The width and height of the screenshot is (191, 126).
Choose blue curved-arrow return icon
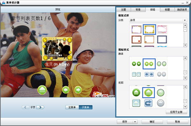coord(148,103)
